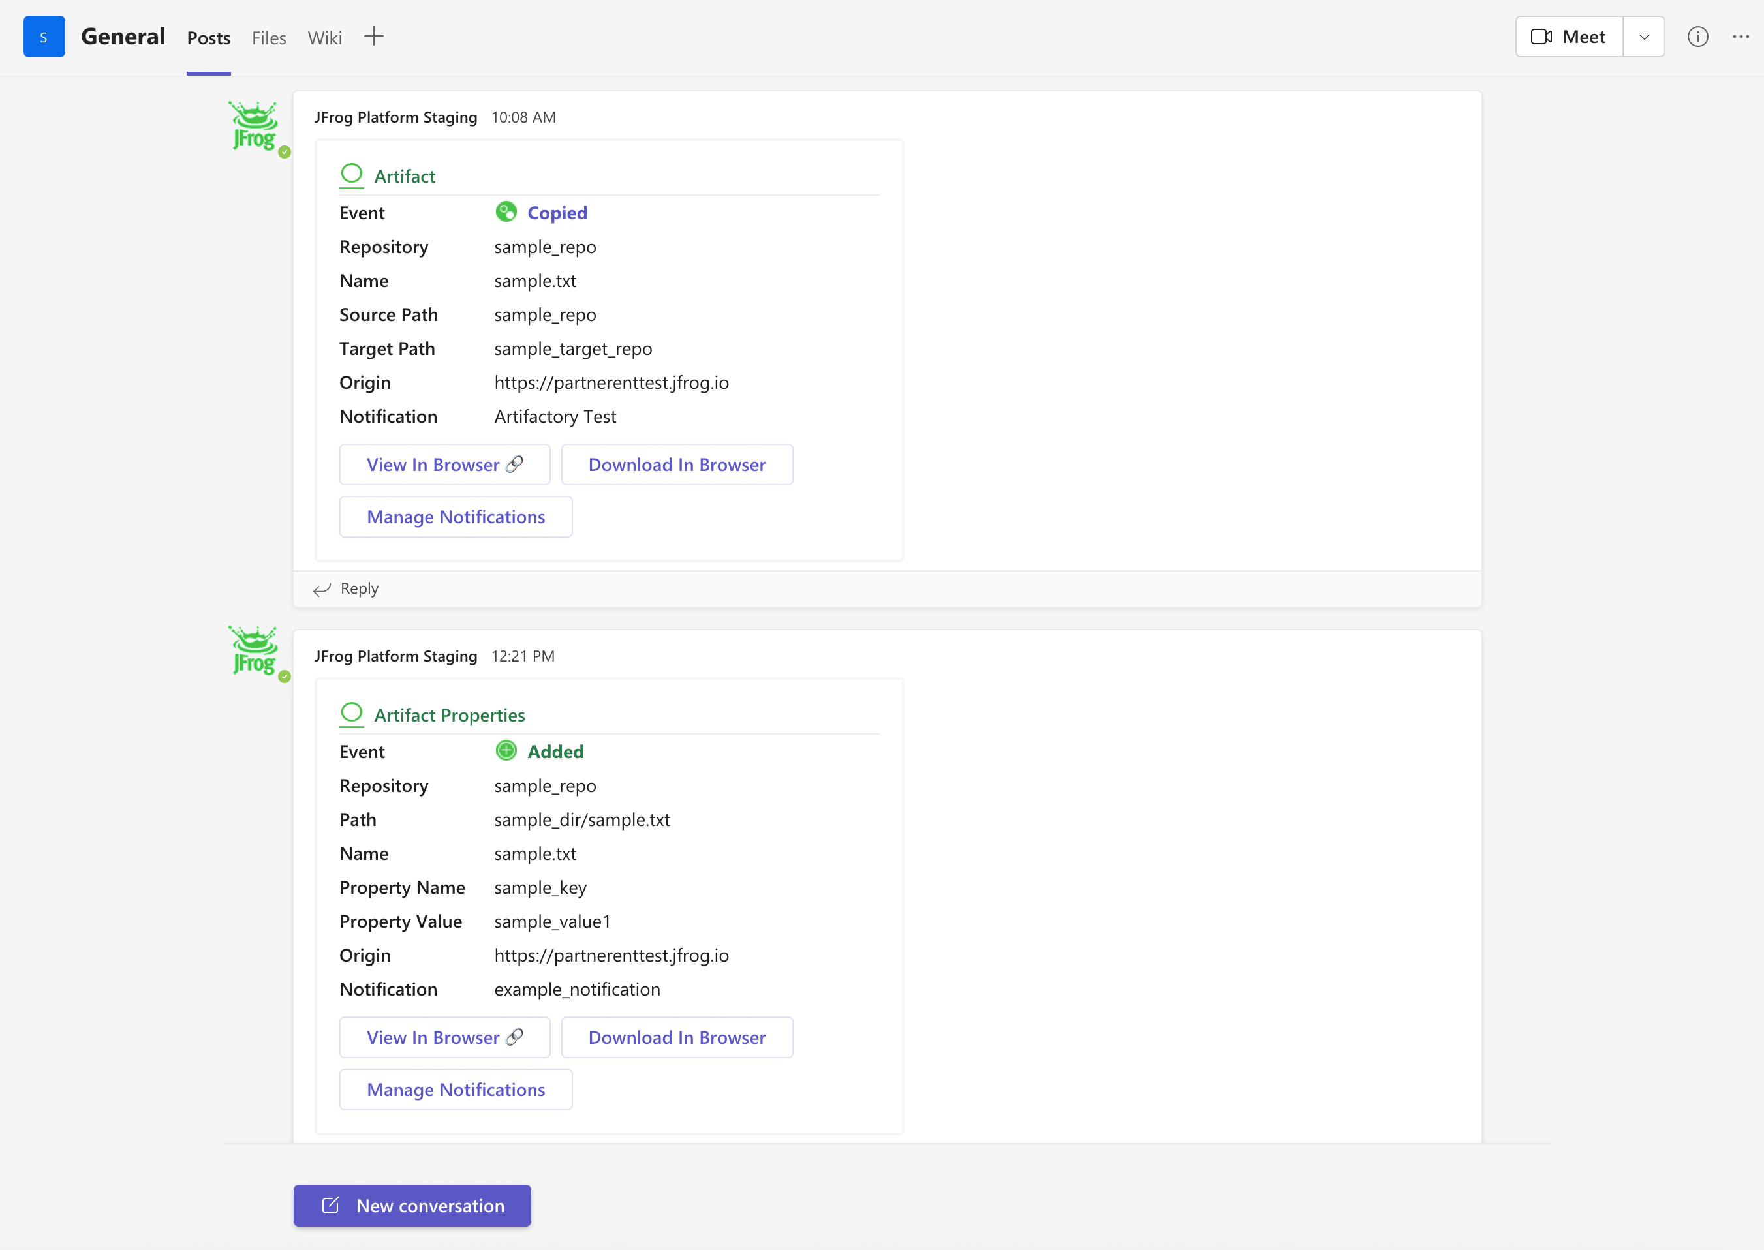Add a new tab with plus icon
Screen dimensions: 1764x1250
point(373,37)
